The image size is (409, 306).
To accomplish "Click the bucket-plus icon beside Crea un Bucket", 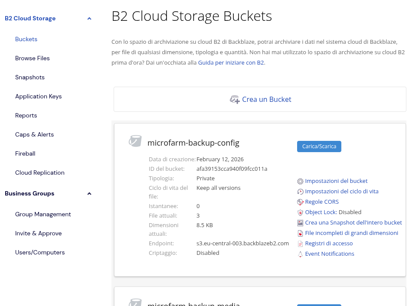I will tap(235, 100).
